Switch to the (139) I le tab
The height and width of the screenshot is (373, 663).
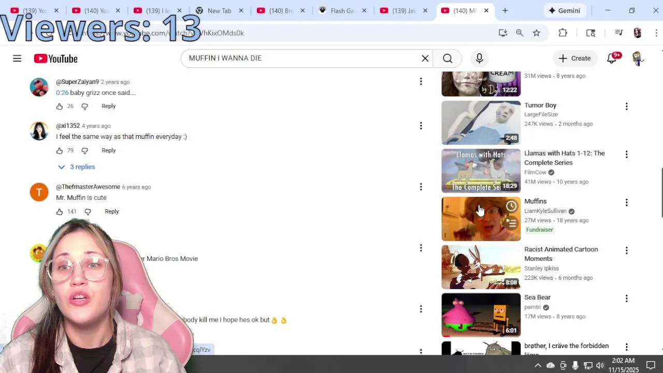(158, 10)
